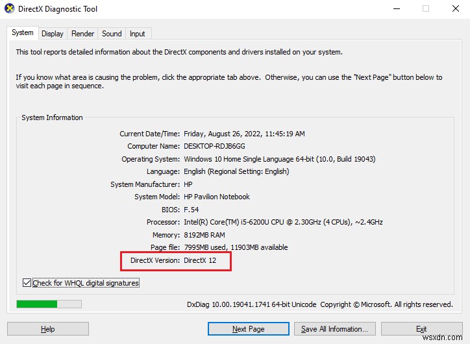Click the DirectX Version label
Screen dimensions: 470x344
155,260
